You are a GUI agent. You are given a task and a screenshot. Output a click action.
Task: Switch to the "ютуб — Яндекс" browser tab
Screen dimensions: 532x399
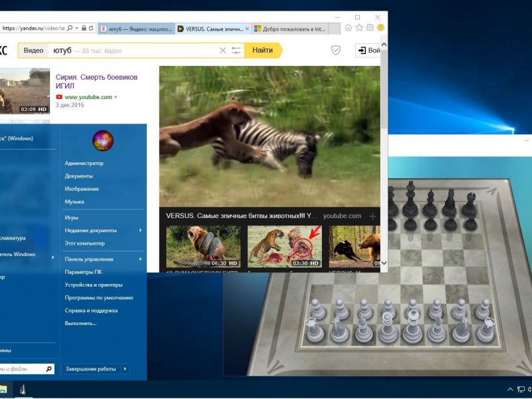point(137,29)
